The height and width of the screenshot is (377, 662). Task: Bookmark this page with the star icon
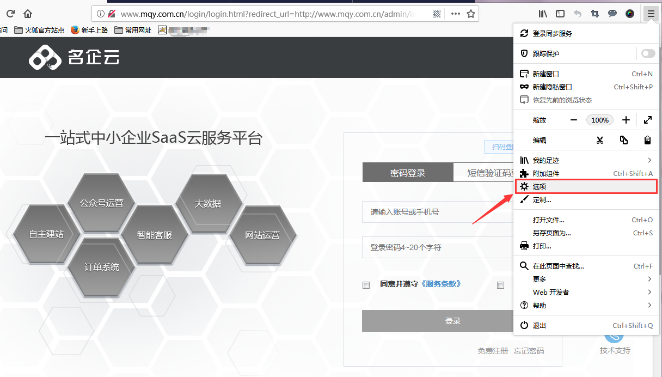[471, 14]
